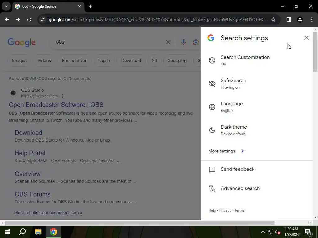The image size is (318, 238).
Task: Toggle Chrome side panel
Action: tap(288, 20)
